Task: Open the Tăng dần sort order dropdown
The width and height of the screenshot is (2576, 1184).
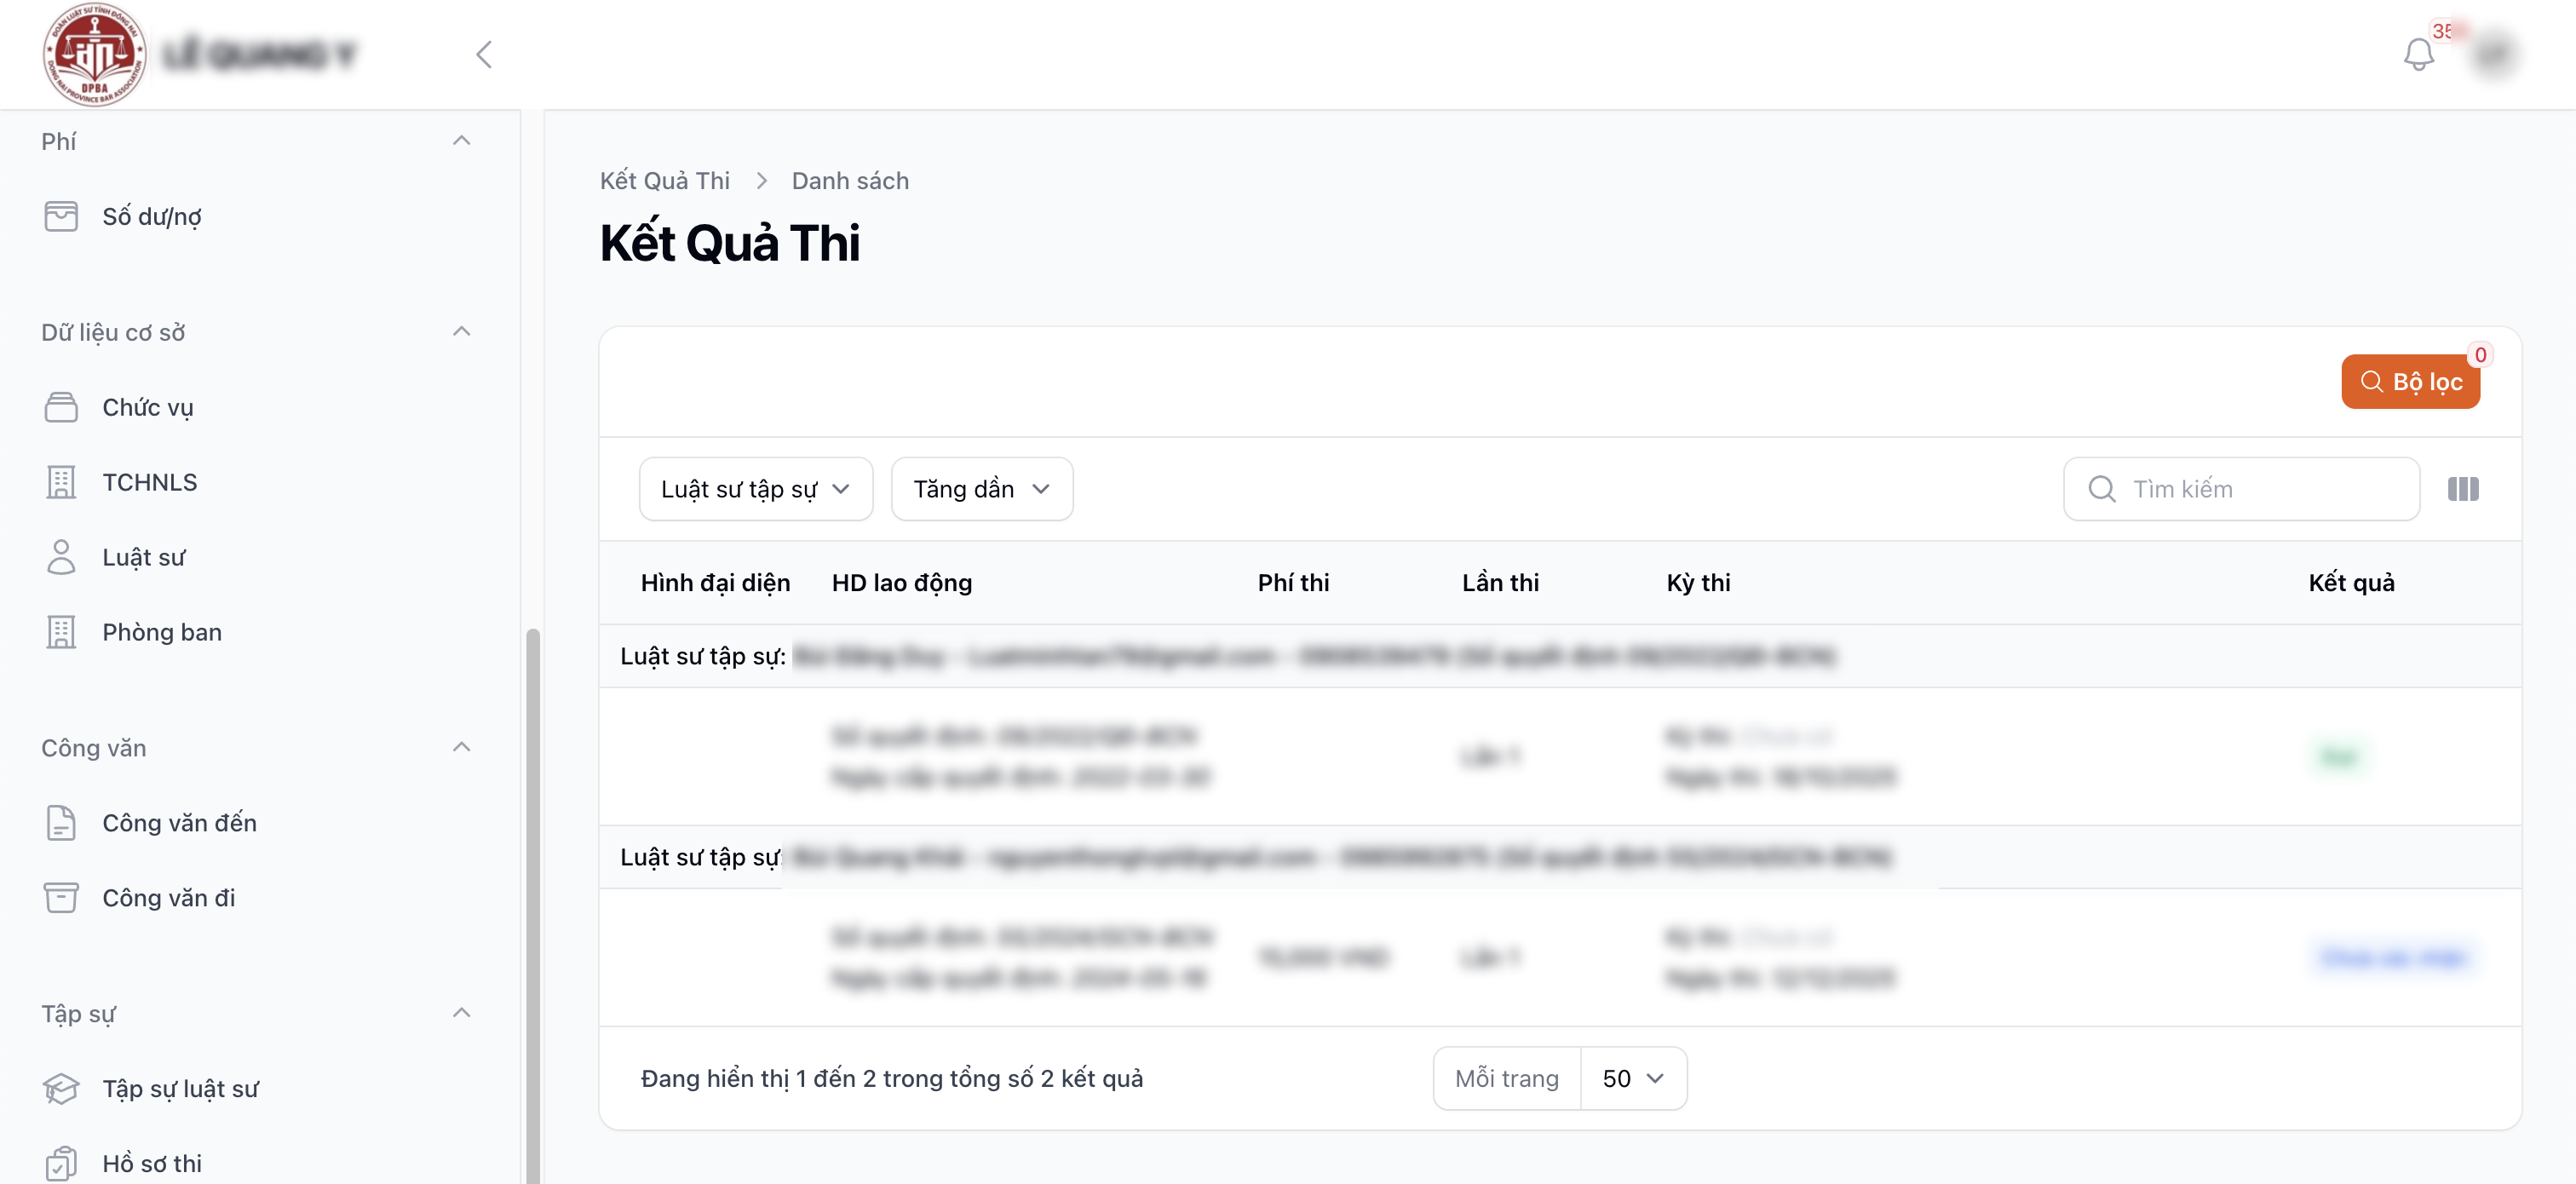Action: pos(981,489)
